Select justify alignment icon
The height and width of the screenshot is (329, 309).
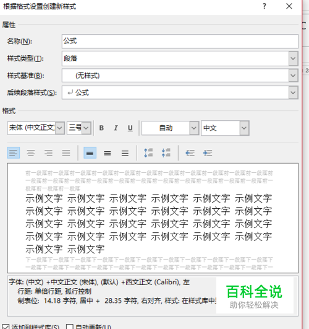pyautogui.click(x=66, y=153)
